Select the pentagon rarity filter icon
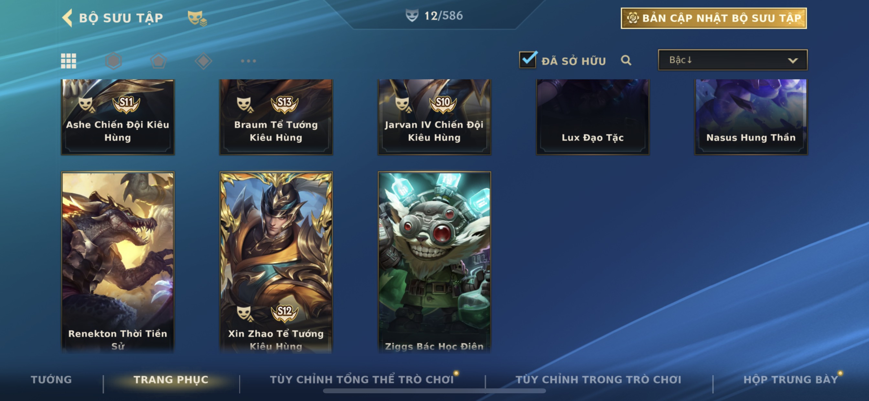Viewport: 869px width, 401px height. click(x=158, y=61)
